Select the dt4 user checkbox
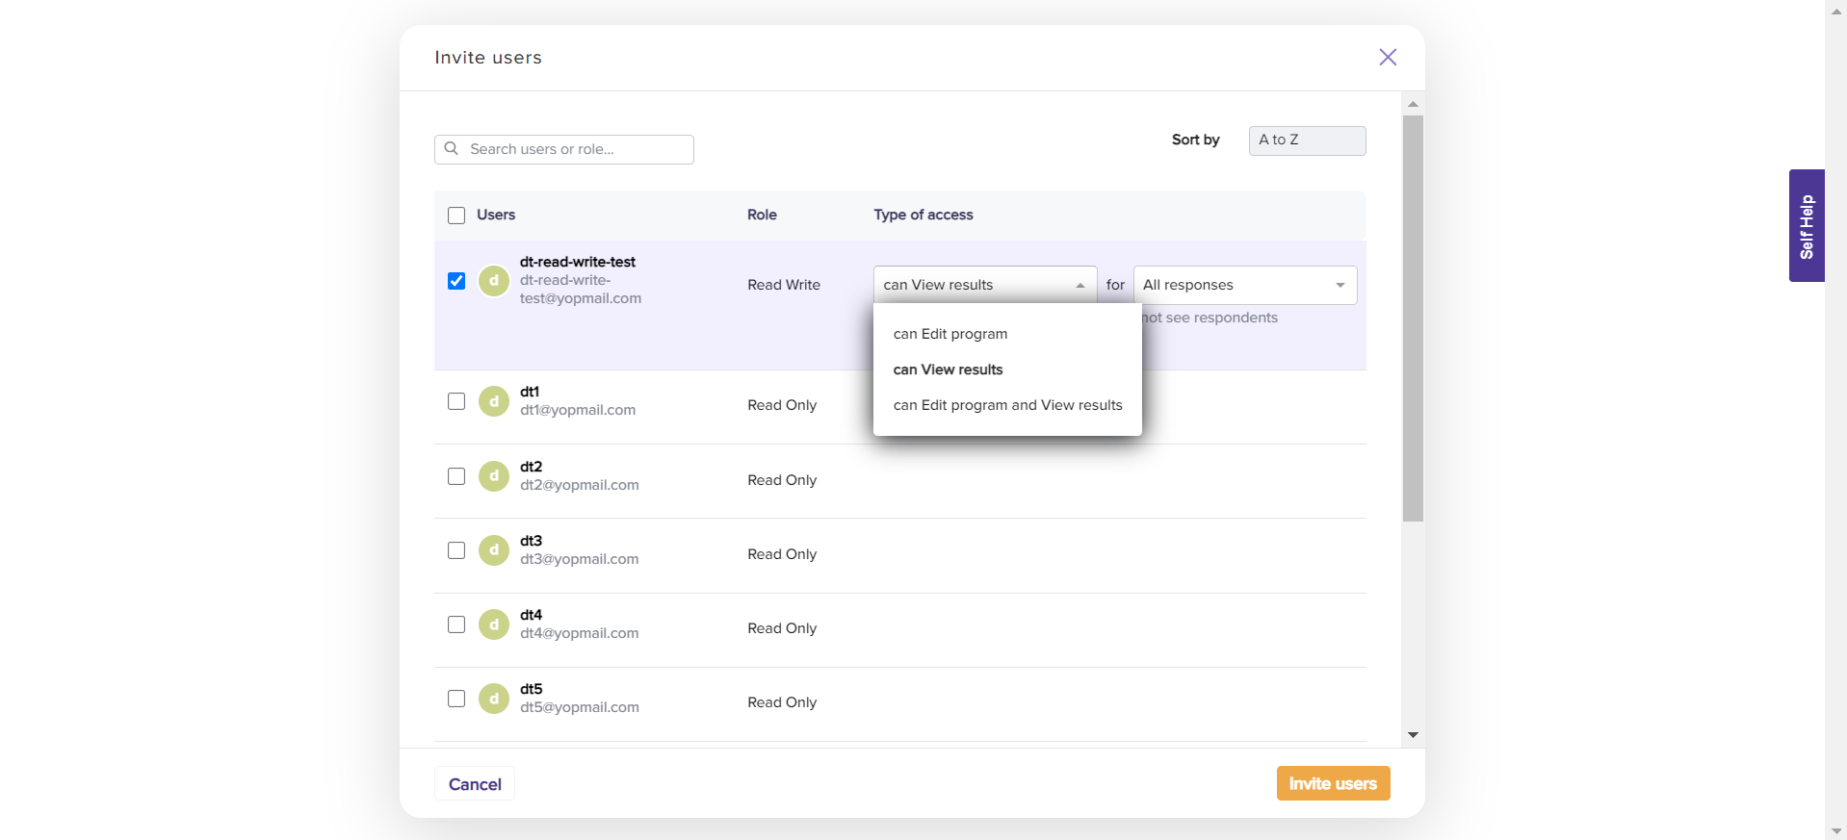Screen dimensions: 1847x840 (x=456, y=624)
